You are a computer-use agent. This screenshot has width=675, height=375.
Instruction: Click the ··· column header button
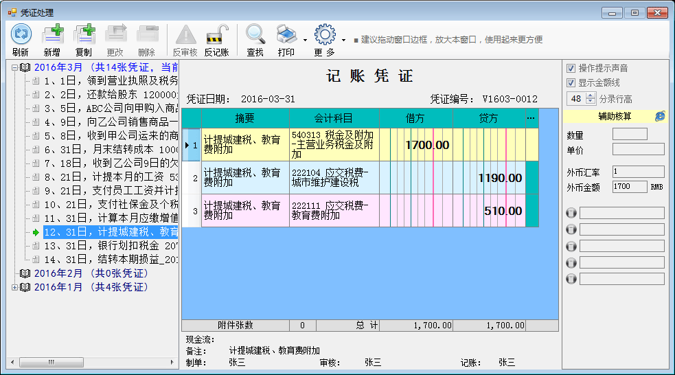tap(530, 118)
